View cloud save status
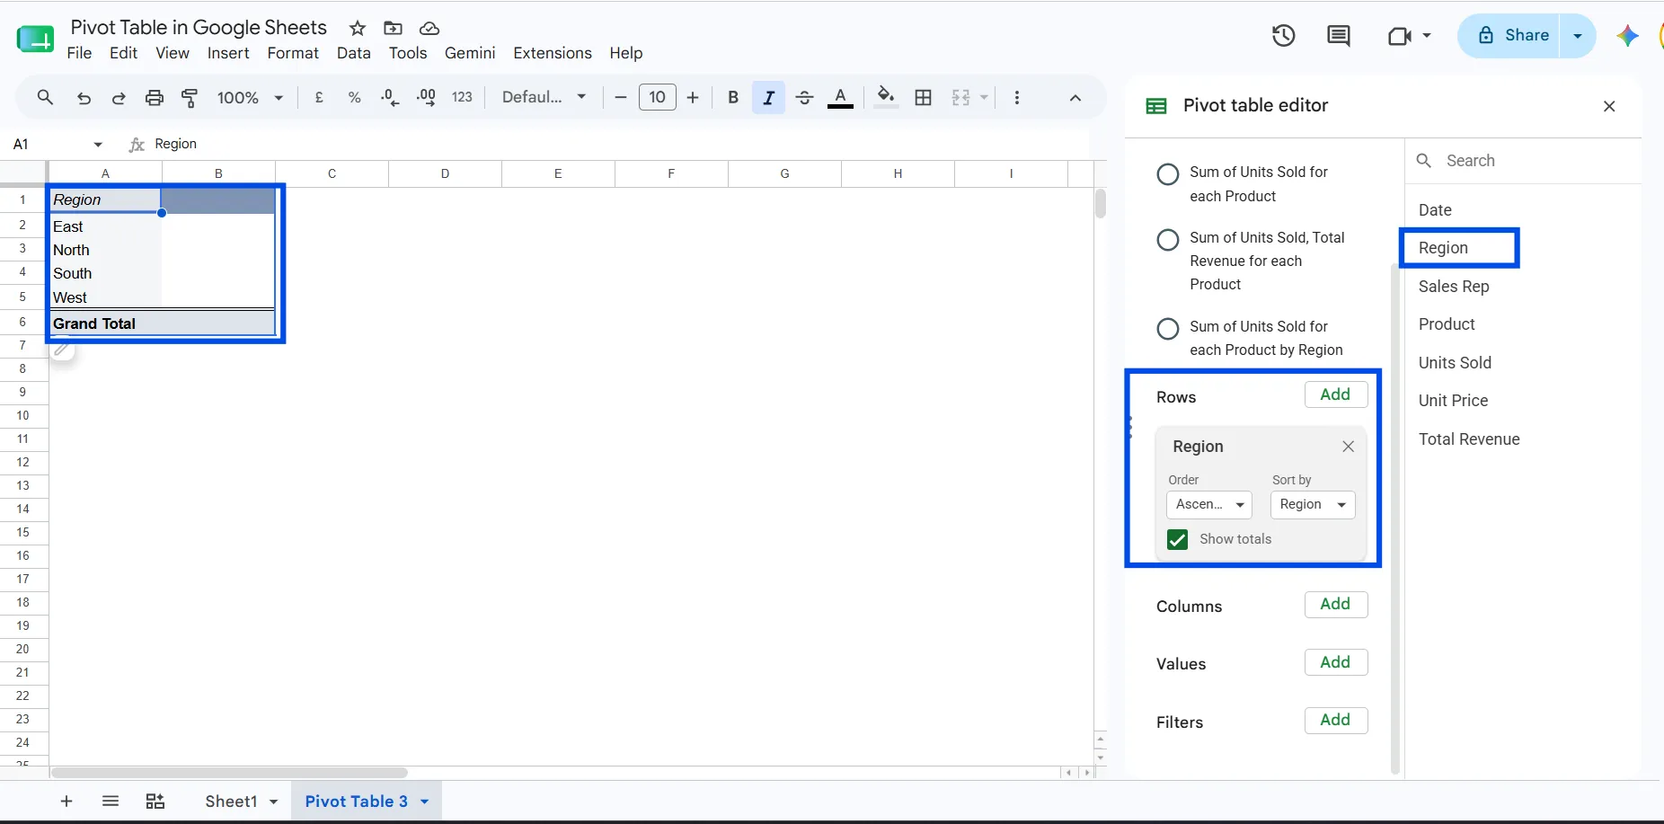 [429, 28]
